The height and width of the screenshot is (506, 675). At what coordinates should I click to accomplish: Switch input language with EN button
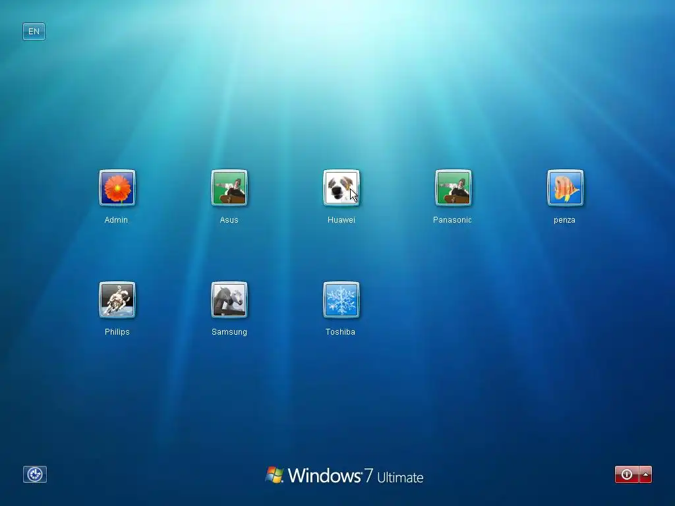pos(34,32)
